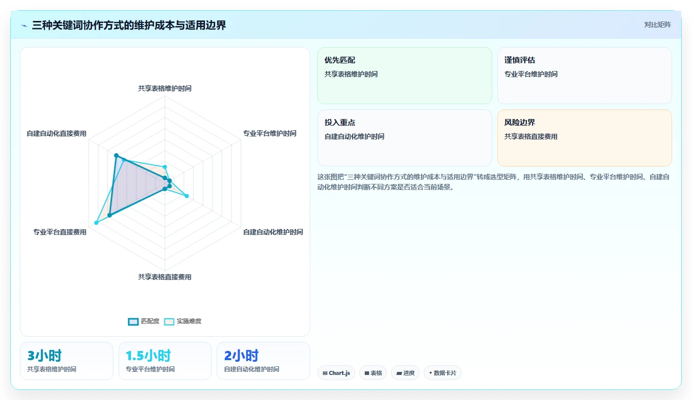This screenshot has height=400, width=692.
Task: Select the 1.5小时 stat card
Action: 165,361
